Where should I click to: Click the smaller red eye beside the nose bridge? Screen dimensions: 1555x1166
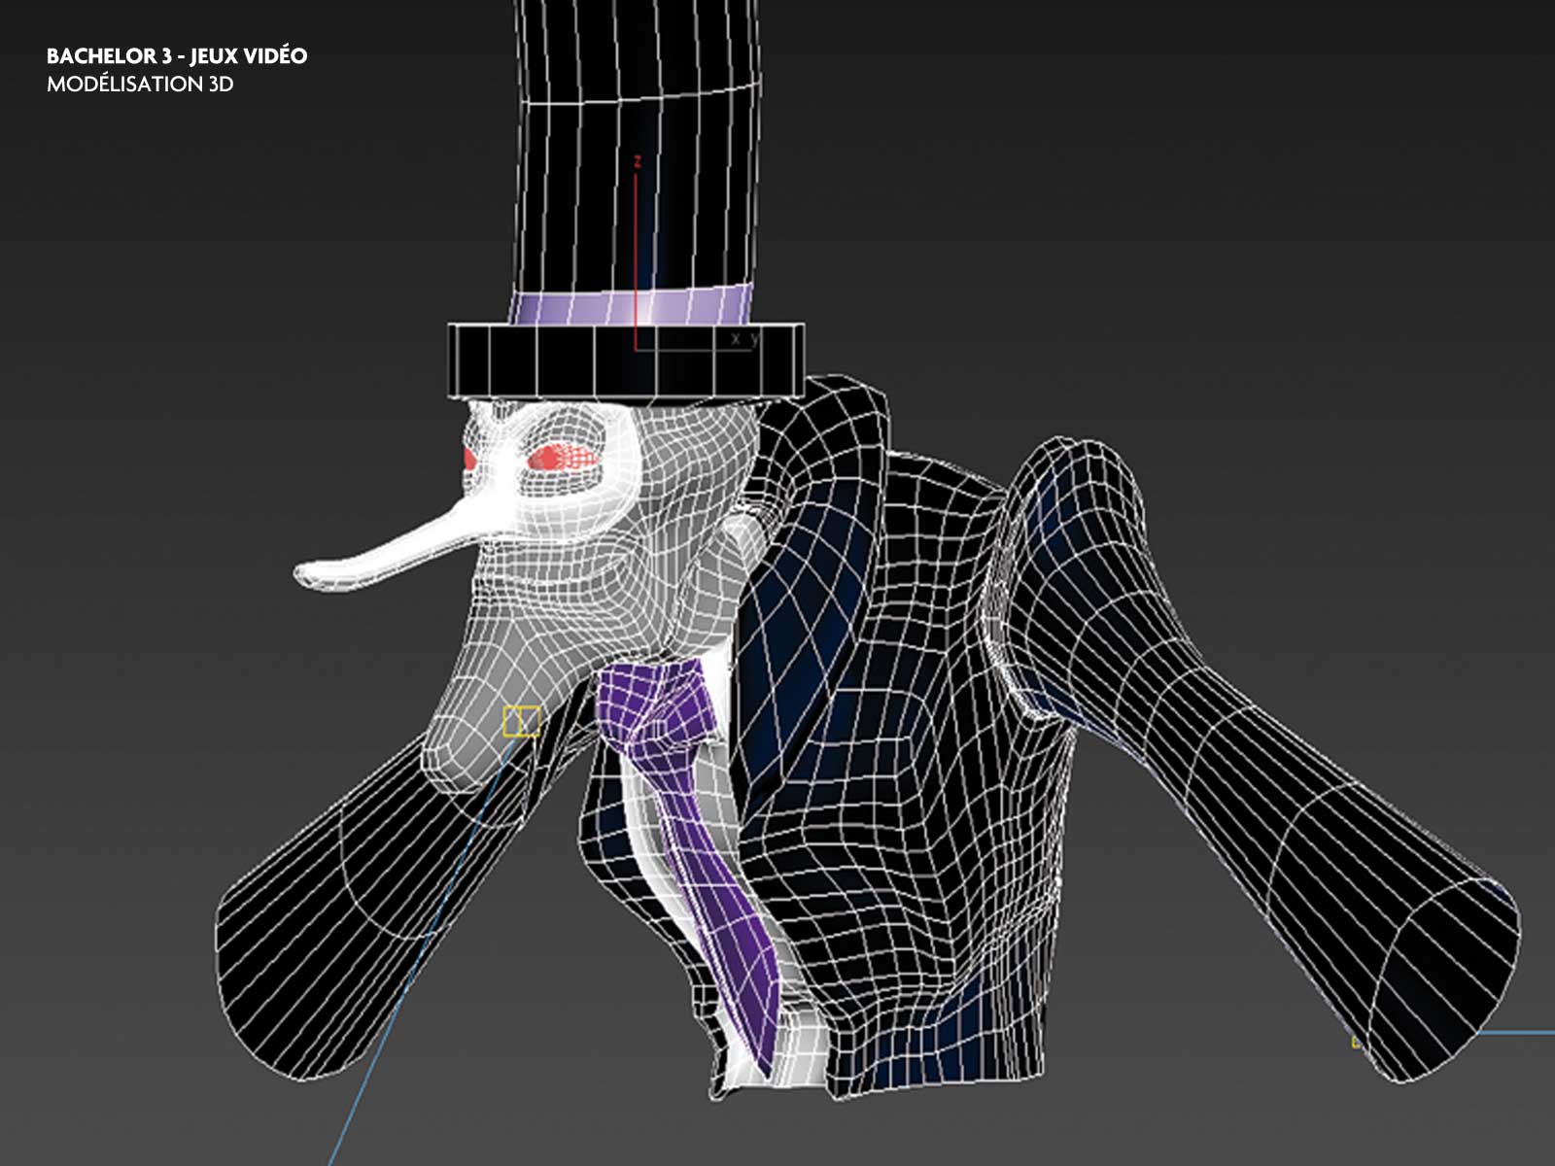[470, 459]
